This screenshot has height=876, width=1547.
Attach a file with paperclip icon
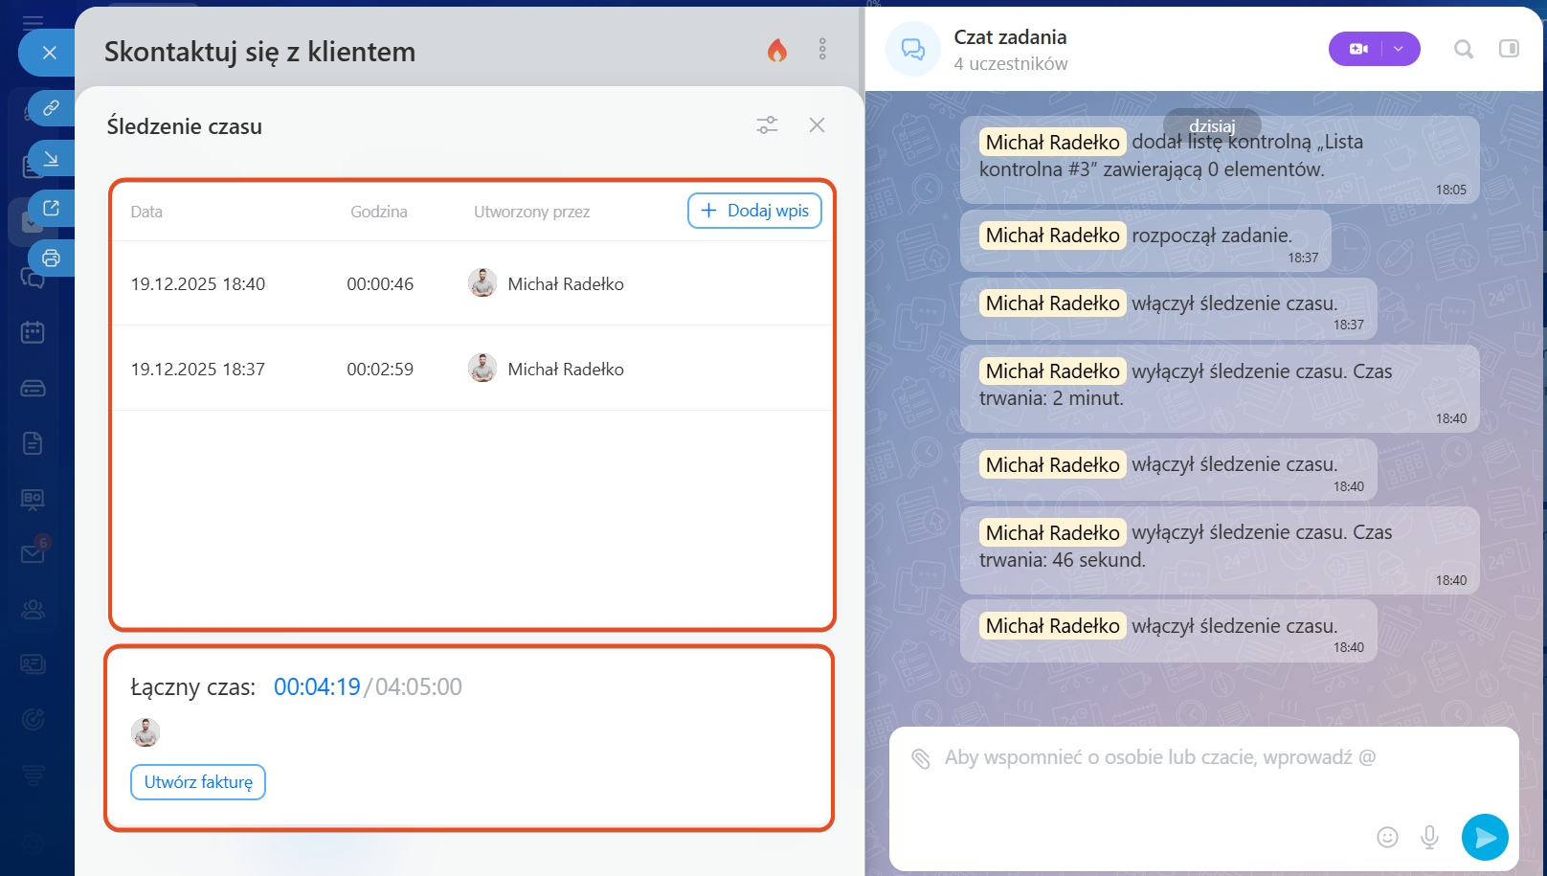[921, 758]
